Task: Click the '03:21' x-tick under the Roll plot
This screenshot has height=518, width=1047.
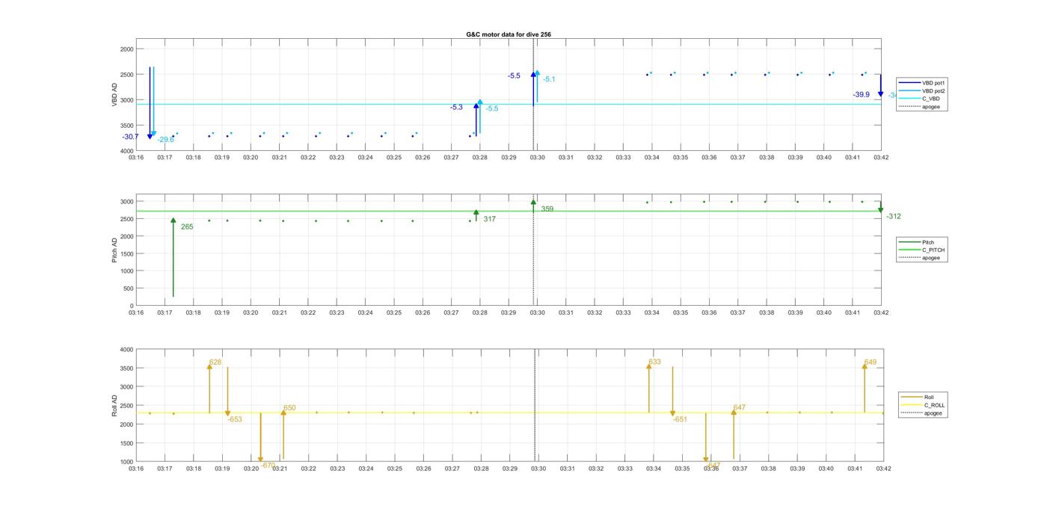Action: coord(280,469)
